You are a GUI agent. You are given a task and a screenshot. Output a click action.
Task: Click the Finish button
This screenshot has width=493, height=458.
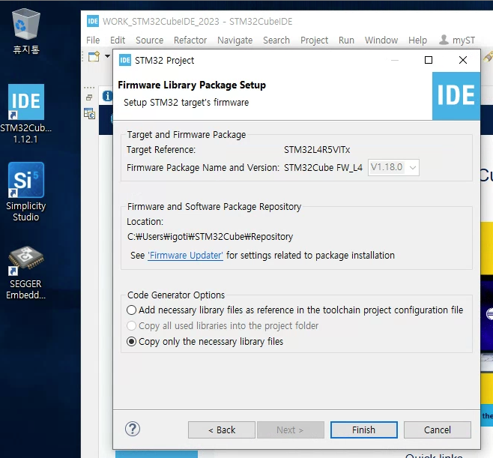tap(364, 430)
